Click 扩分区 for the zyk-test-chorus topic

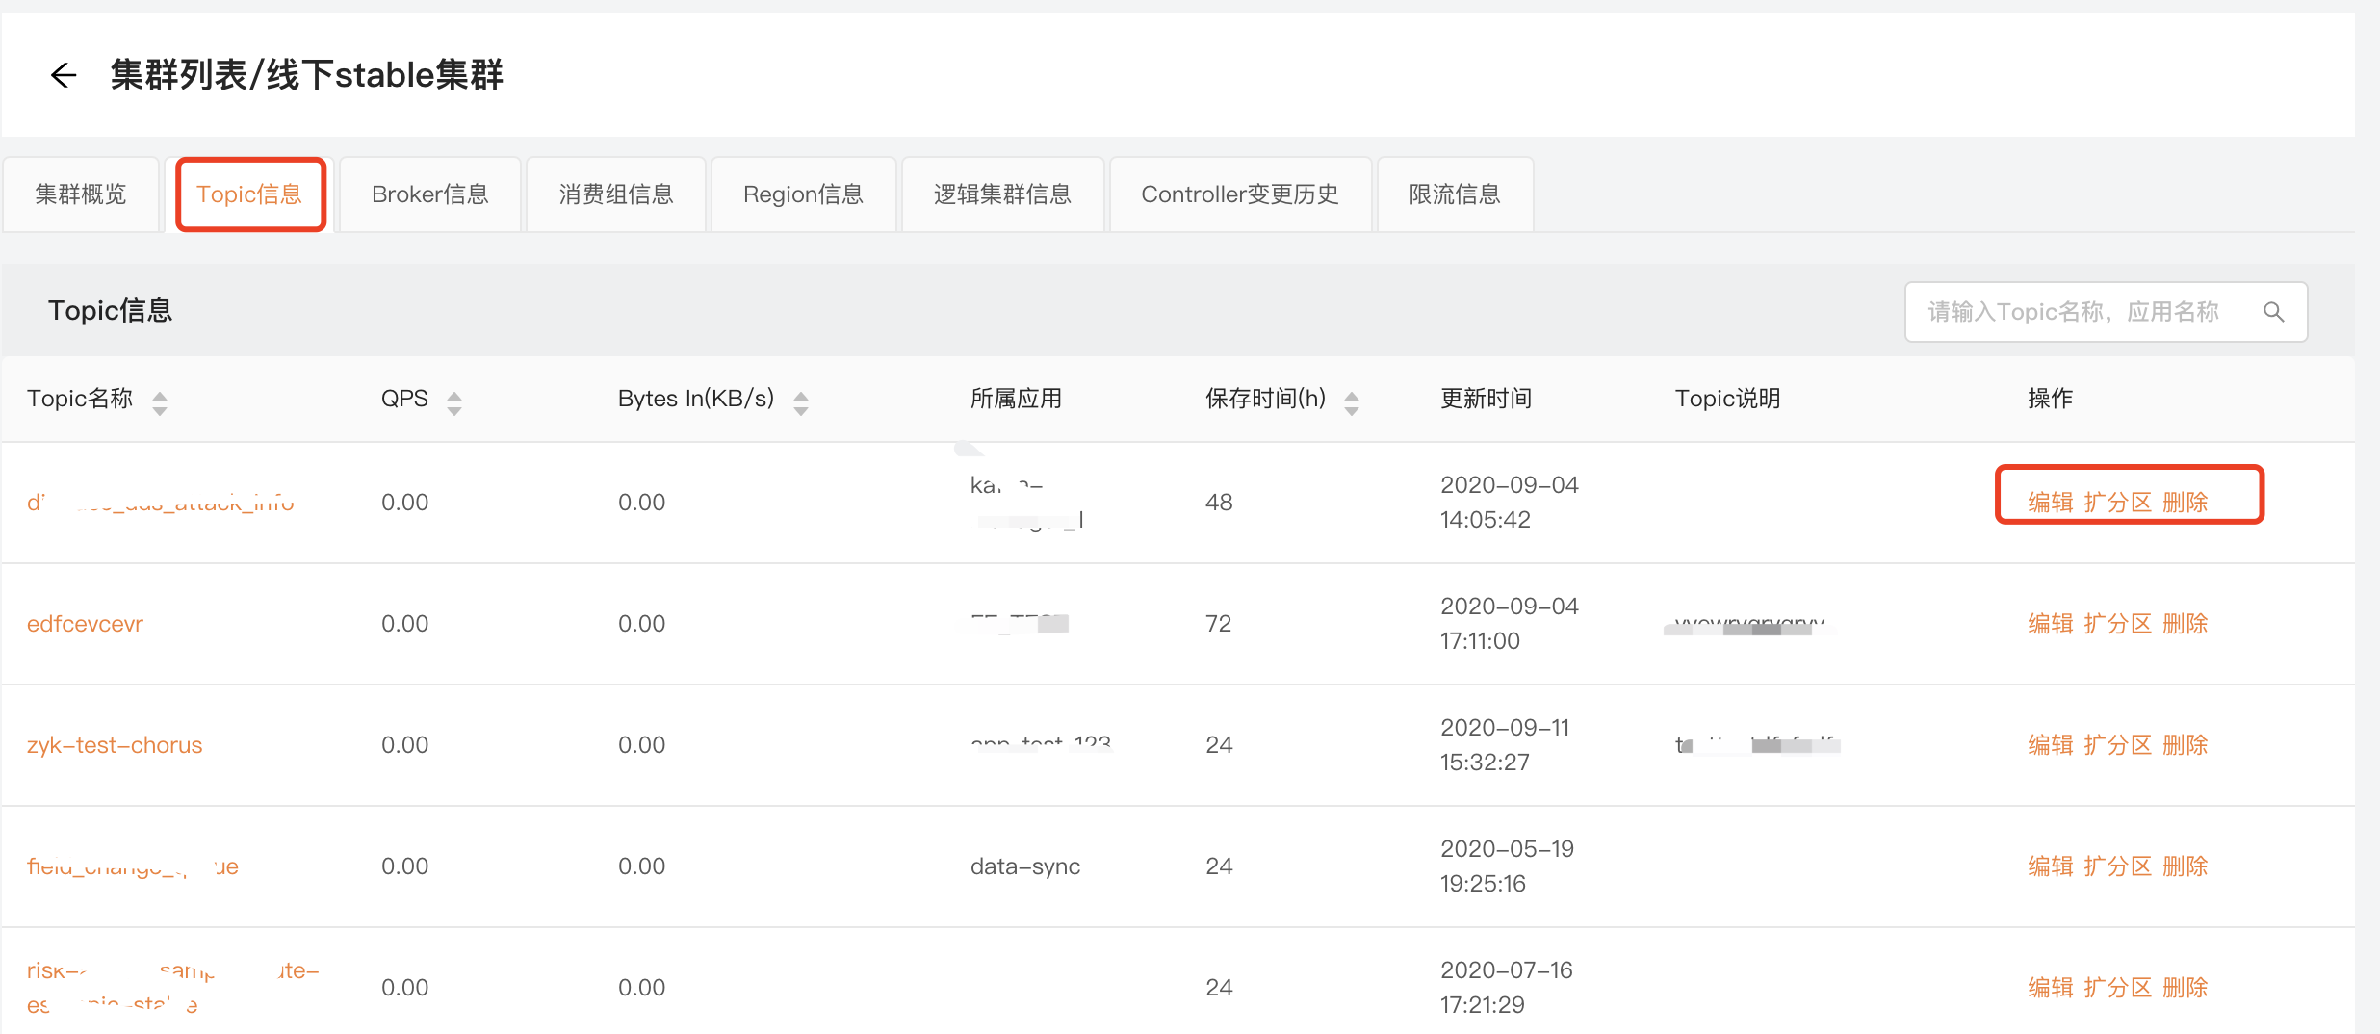(x=2117, y=745)
